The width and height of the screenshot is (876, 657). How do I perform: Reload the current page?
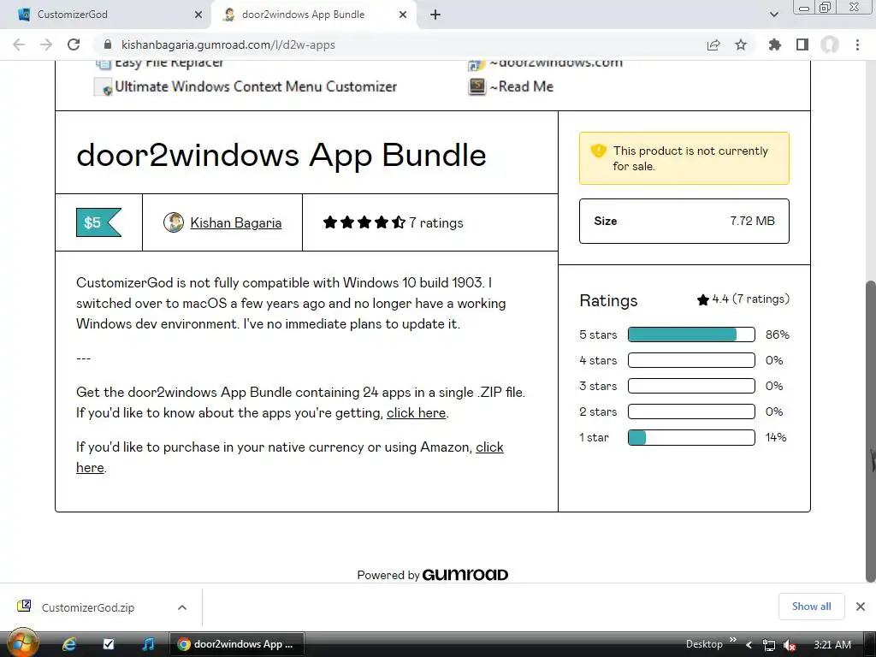point(74,44)
